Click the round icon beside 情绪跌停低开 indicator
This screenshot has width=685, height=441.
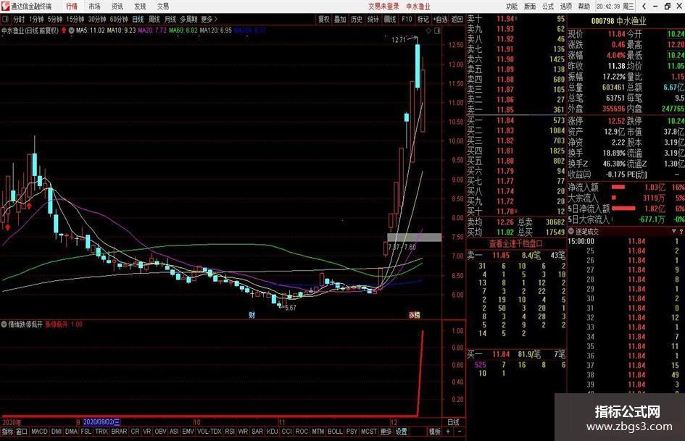(4, 324)
